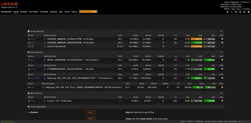This screenshot has width=251, height=123.
Task: Click the drive icon beside Cruzer_Fit
Action: click(45, 101)
